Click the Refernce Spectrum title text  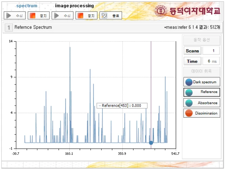coord(33,27)
